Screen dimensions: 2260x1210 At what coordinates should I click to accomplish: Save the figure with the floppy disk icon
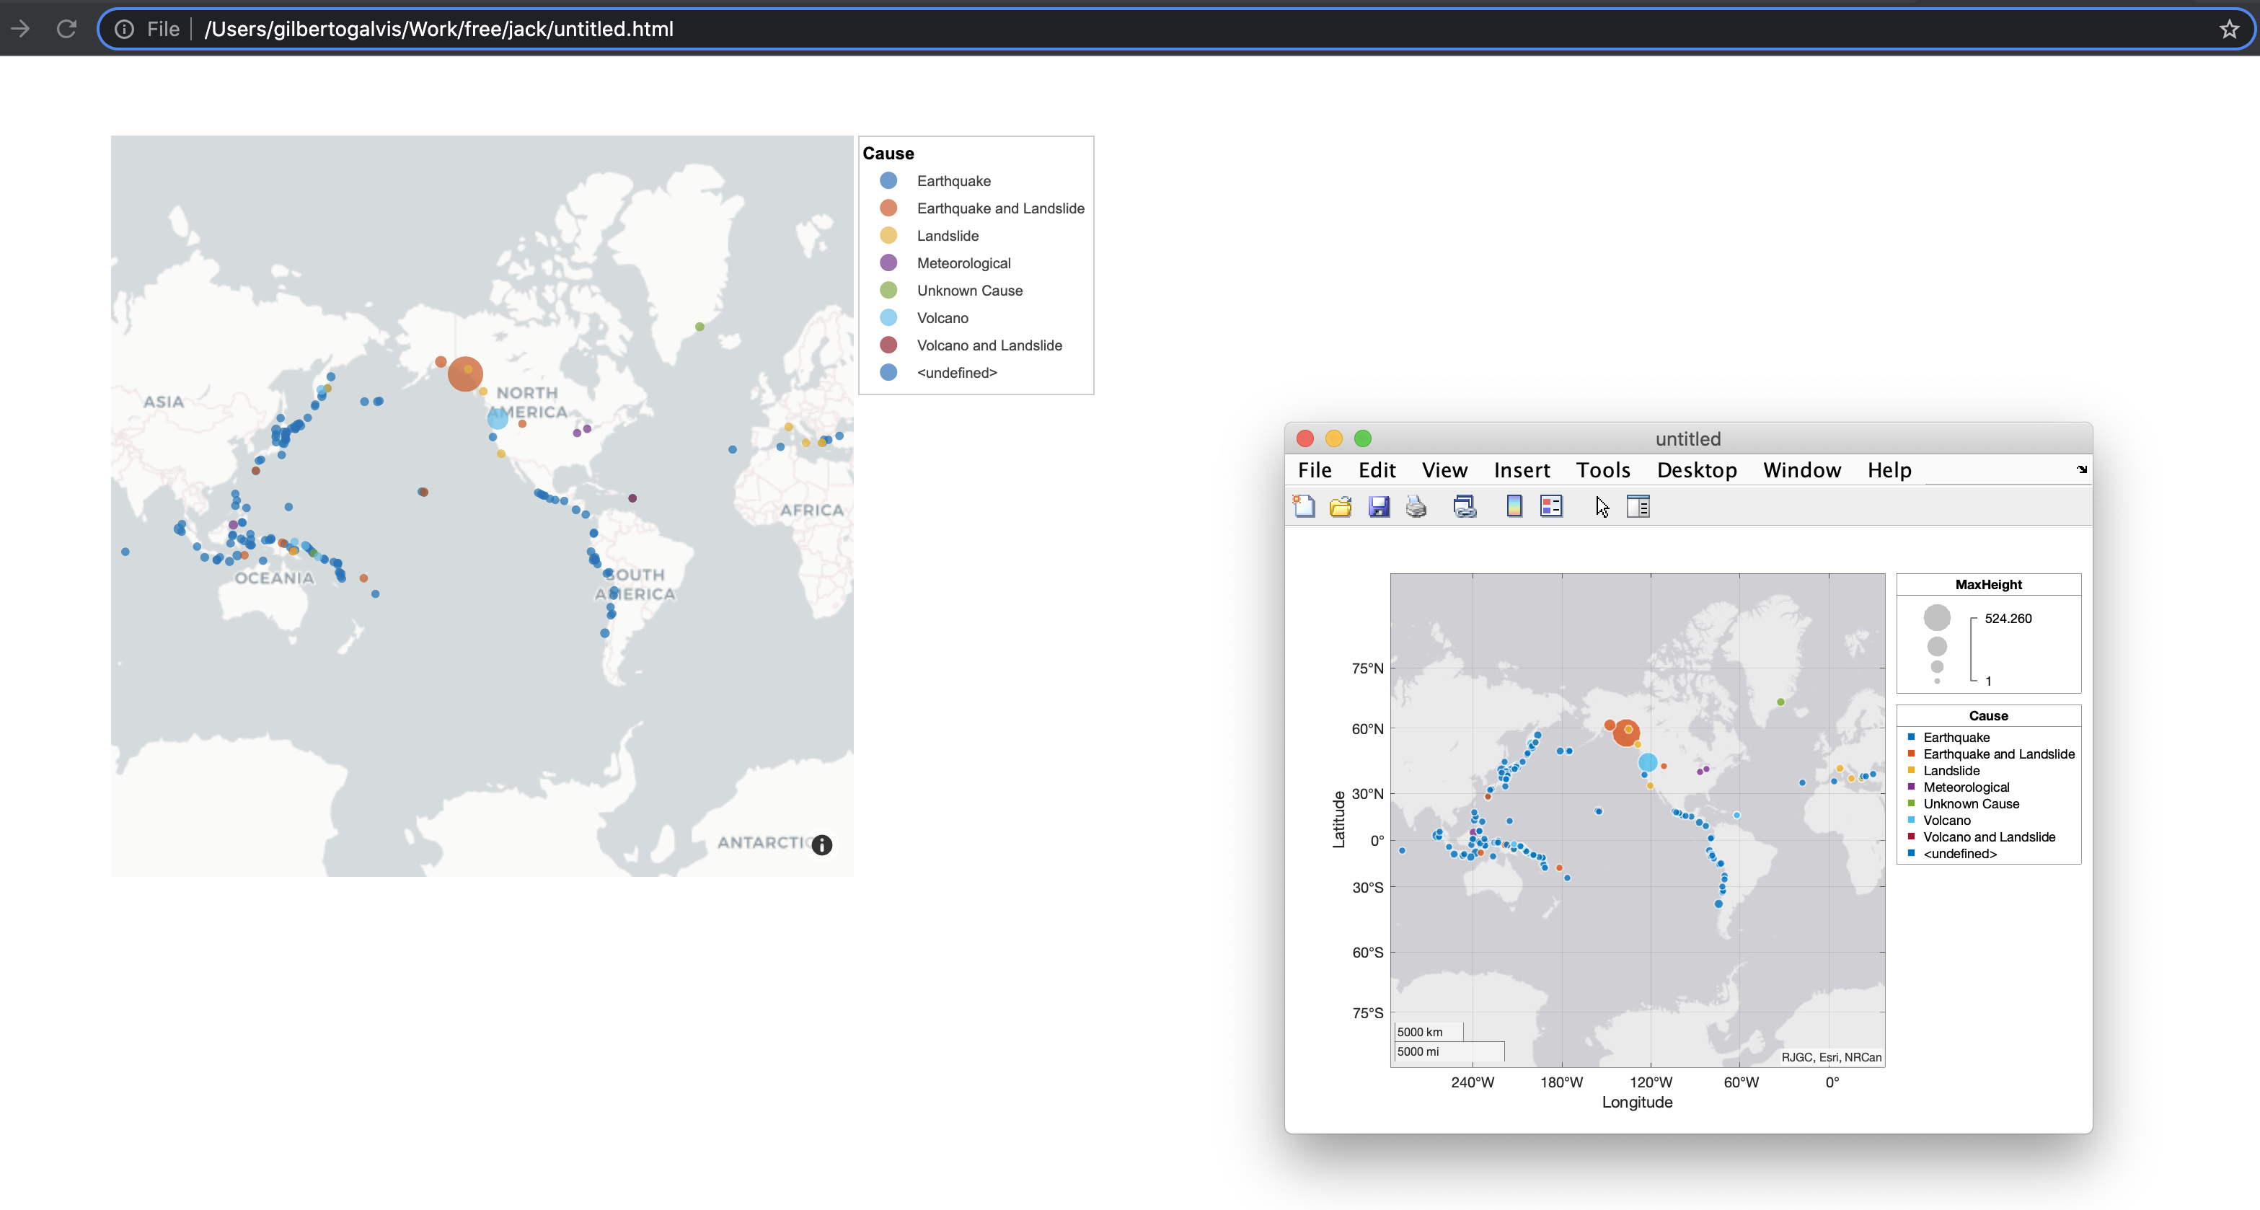point(1380,506)
